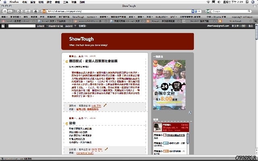Click the date header above the first post
Screen dimensions: 258x161
[x=82, y=56]
